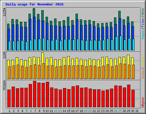Click day label 30 on the x-axis
146x114 pixels.
coord(133,111)
